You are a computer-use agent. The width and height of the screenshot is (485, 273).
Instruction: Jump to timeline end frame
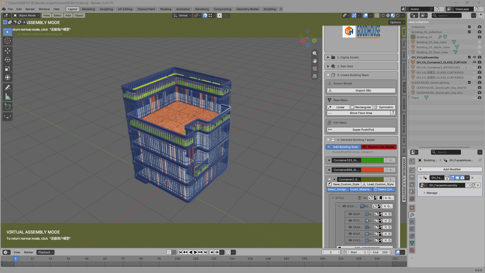pyautogui.click(x=206, y=252)
